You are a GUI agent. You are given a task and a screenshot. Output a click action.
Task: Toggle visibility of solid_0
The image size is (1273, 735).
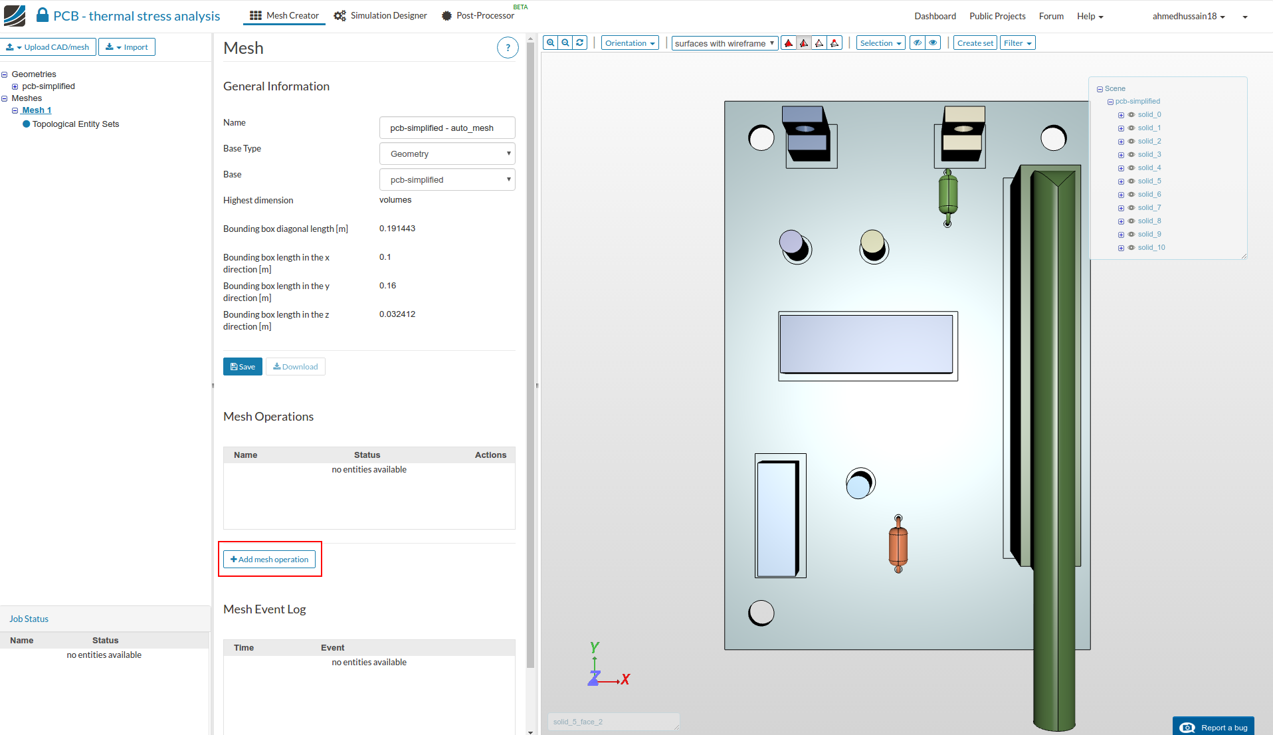[x=1131, y=115]
